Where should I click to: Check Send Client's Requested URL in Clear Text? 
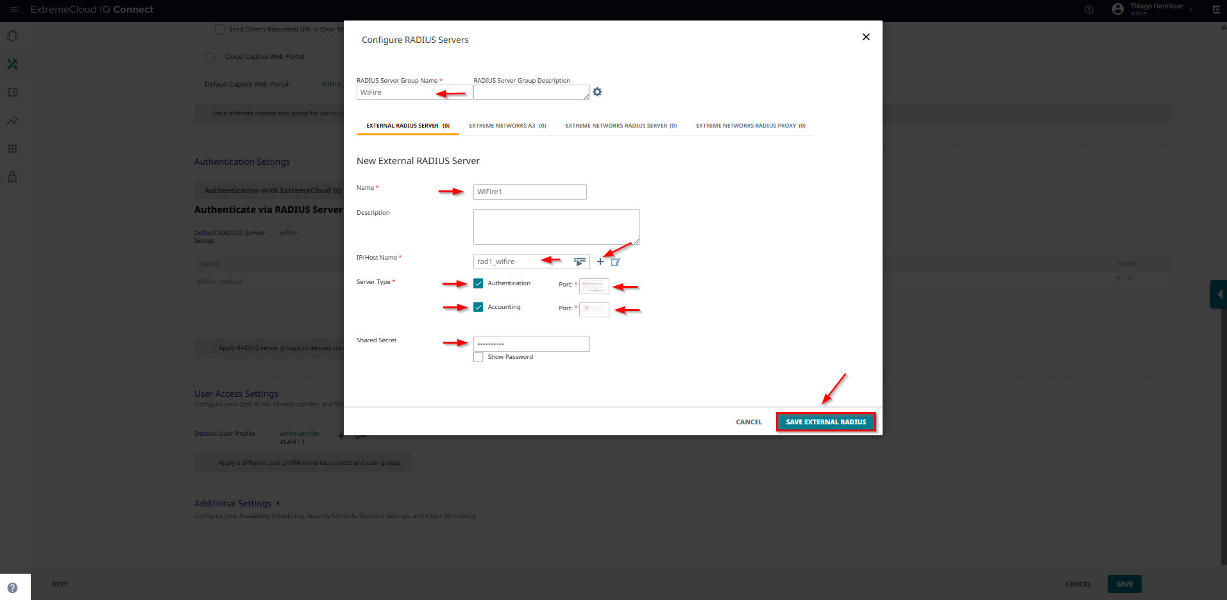tap(219, 29)
